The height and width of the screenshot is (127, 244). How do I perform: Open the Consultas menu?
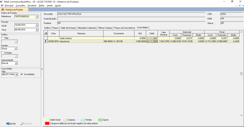tap(20, 5)
